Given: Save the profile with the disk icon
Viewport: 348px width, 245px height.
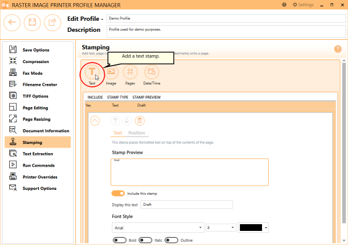Looking at the screenshot, I should click(32, 23).
